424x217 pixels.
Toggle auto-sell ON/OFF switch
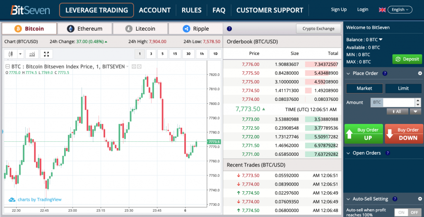tap(408, 212)
